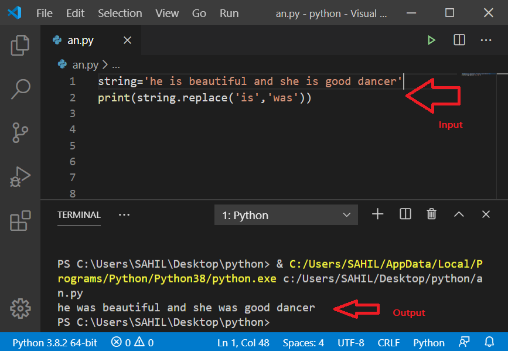Click code line 1 string assignment
Screen dimensions: 508x351
(x=250, y=81)
